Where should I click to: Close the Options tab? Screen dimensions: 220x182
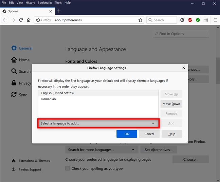pos(51,11)
